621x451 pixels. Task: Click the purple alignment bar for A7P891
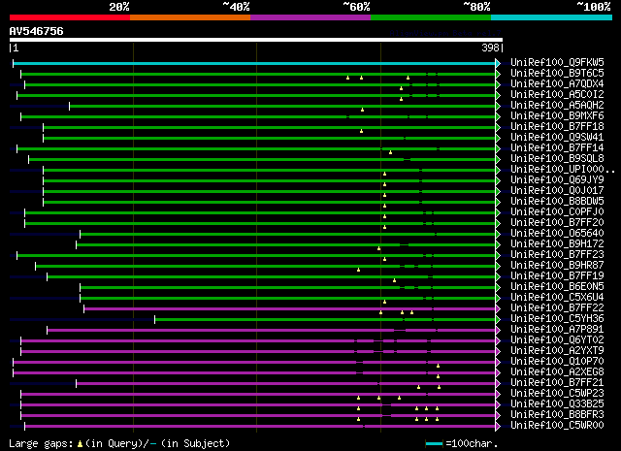[271, 330]
